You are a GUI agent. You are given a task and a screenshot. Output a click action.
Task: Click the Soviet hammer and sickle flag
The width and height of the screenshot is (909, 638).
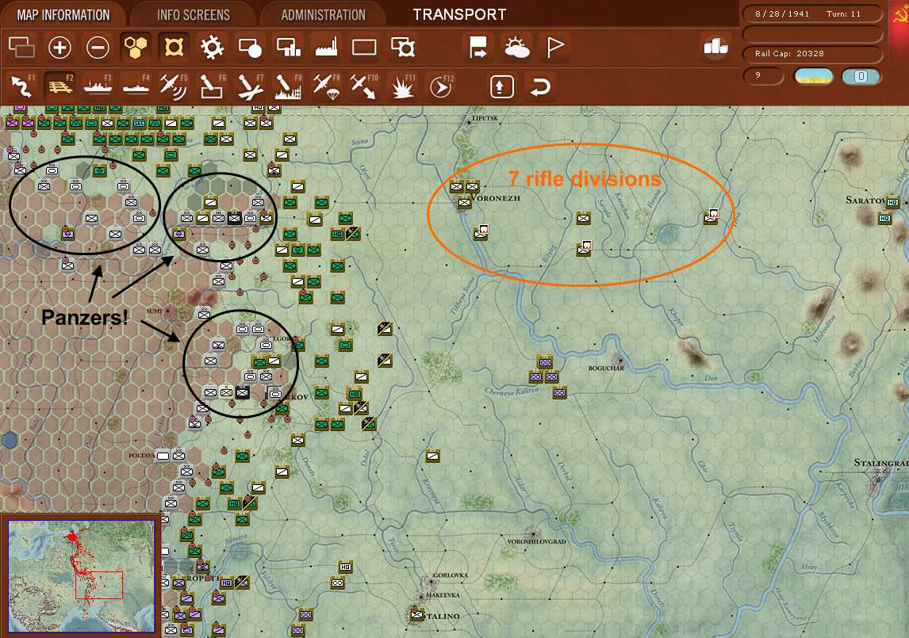tap(899, 14)
